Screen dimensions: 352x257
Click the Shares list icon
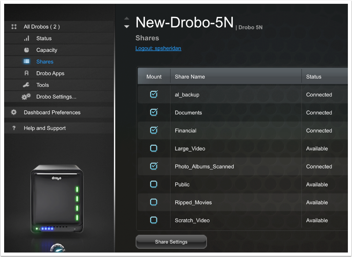click(x=26, y=62)
